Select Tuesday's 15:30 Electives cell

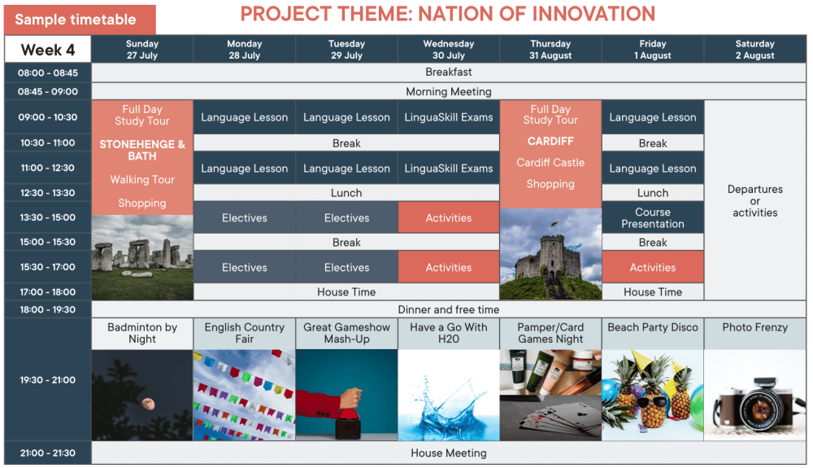[x=346, y=267]
